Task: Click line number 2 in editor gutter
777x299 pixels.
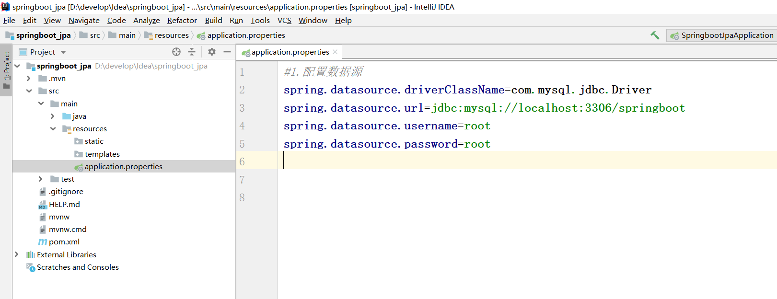Action: click(242, 90)
